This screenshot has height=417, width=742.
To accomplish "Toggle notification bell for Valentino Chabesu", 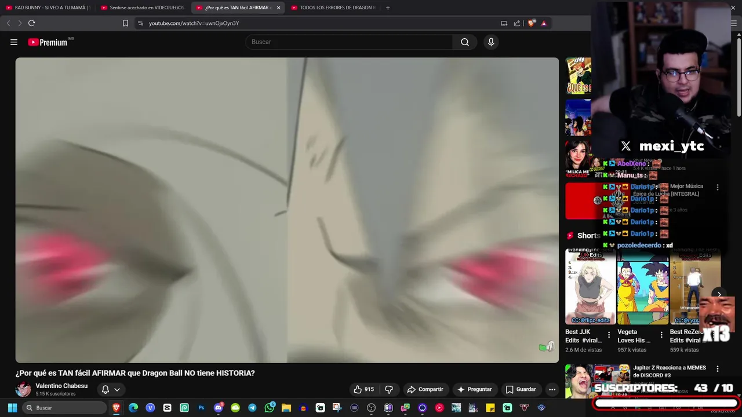I will tap(106, 390).
